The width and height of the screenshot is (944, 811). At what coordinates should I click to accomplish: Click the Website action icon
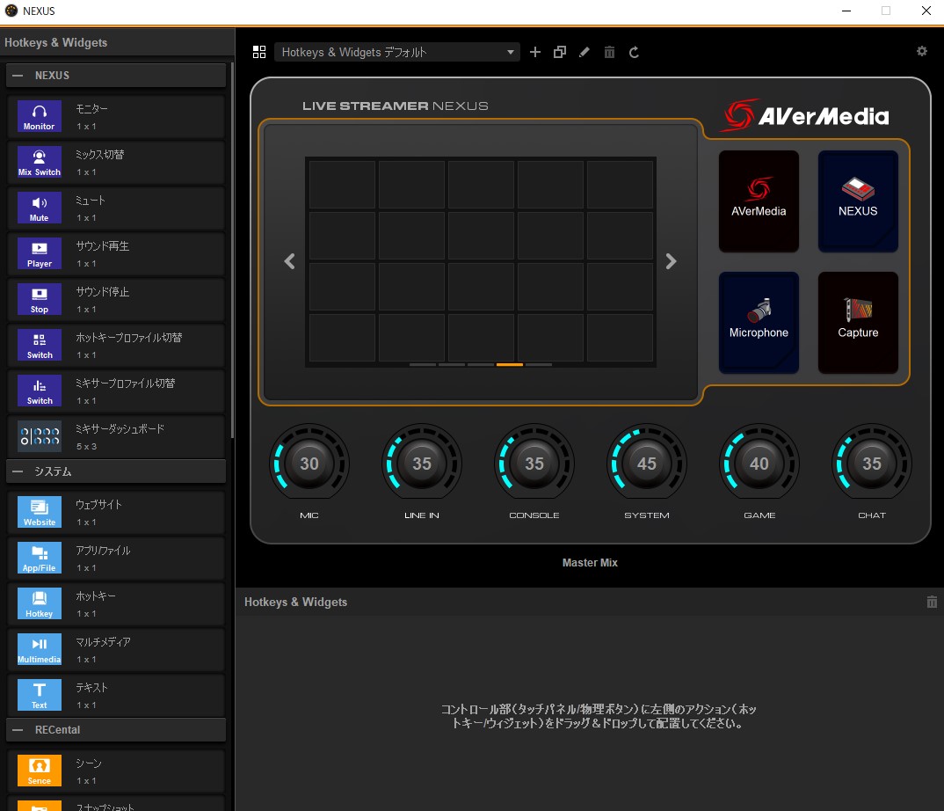[40, 512]
